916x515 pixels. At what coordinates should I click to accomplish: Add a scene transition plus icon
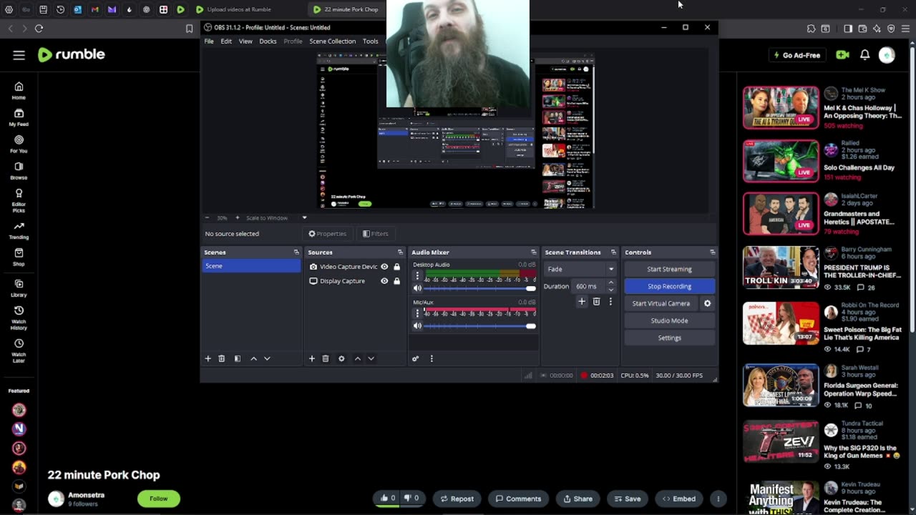coord(582,302)
